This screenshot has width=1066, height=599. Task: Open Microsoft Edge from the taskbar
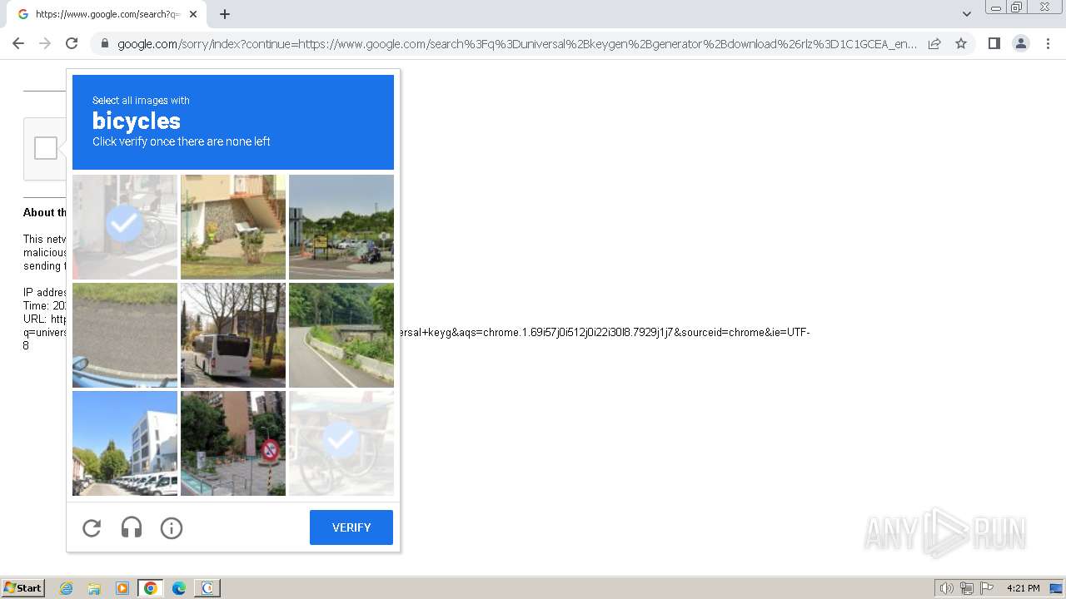(x=179, y=588)
